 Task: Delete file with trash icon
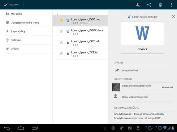(160, 5)
